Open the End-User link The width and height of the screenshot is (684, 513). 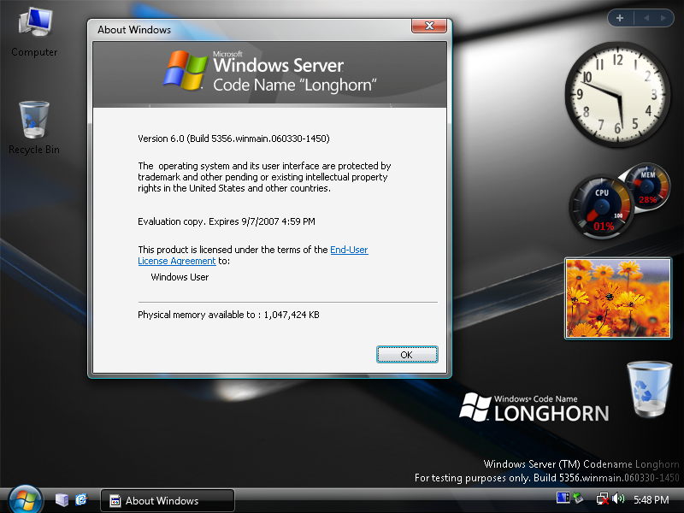[x=349, y=250]
